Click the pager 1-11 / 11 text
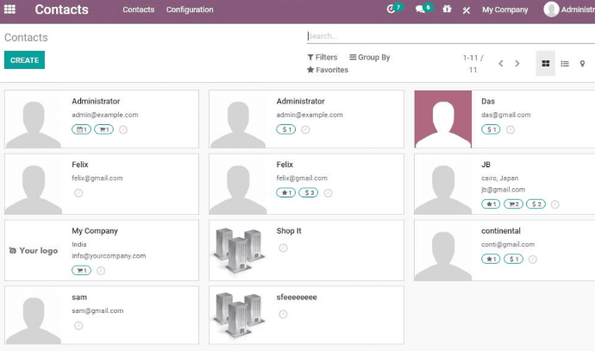This screenshot has width=595, height=351. pos(473,64)
